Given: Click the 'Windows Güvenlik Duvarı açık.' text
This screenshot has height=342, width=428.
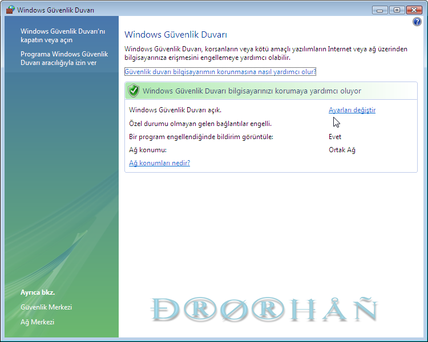Looking at the screenshot, I should click(175, 110).
